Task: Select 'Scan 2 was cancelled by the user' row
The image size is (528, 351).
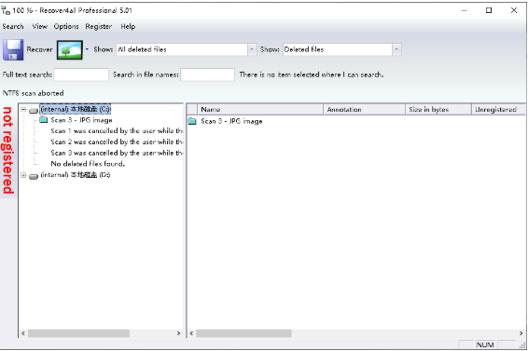Action: tap(117, 142)
